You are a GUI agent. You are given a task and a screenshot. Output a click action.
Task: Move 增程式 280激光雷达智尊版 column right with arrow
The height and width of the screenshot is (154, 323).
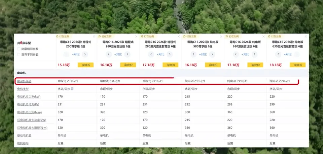(170, 54)
